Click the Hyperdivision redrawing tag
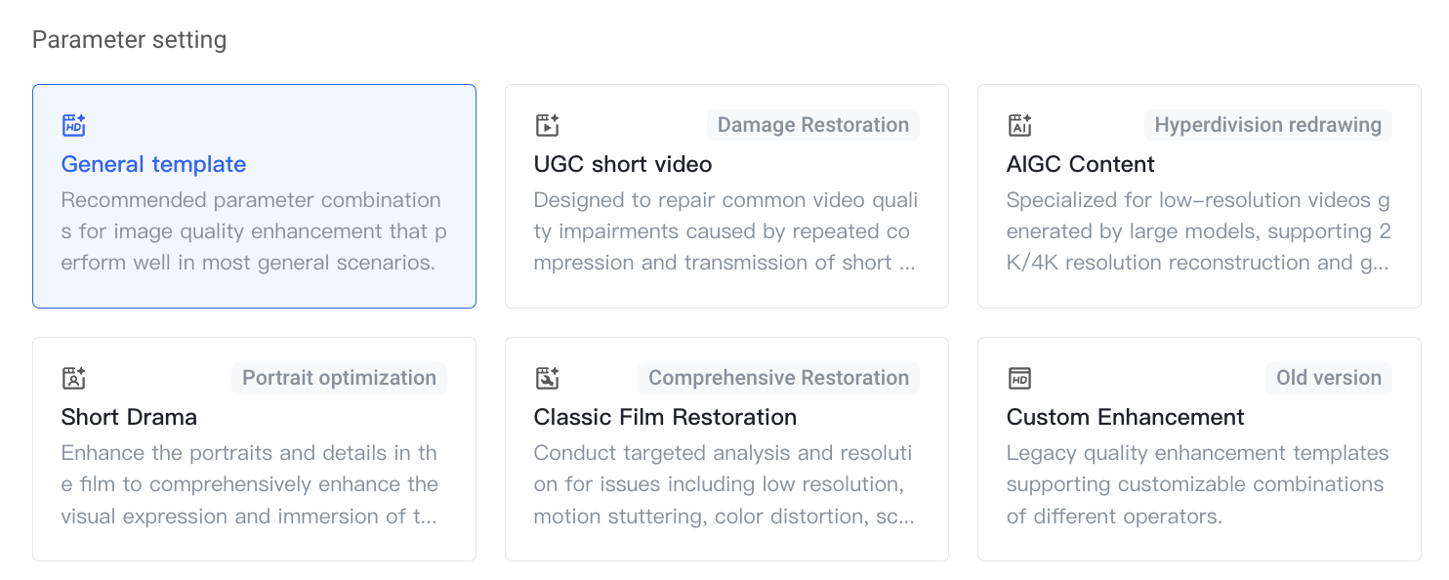 pos(1268,125)
